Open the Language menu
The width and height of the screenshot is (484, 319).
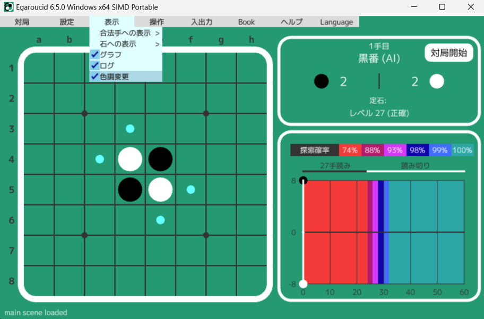point(336,22)
